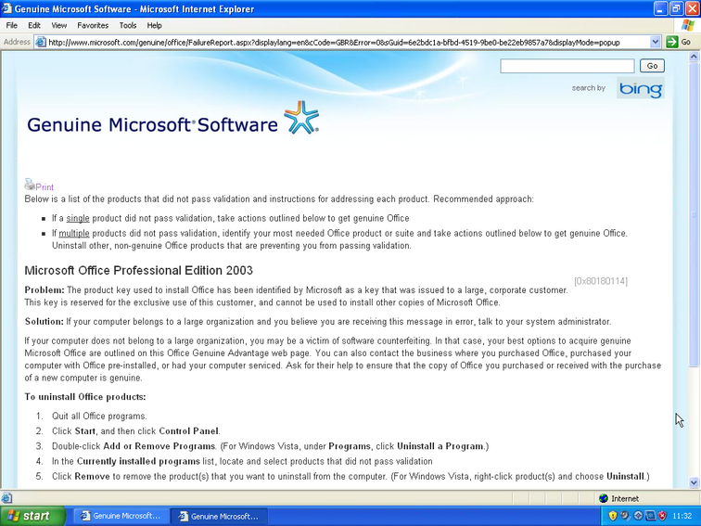This screenshot has height=526, width=701.
Task: Click the Bing logo
Action: point(640,88)
